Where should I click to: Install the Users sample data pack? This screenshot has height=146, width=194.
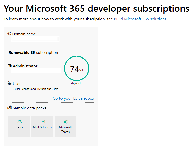(19, 126)
